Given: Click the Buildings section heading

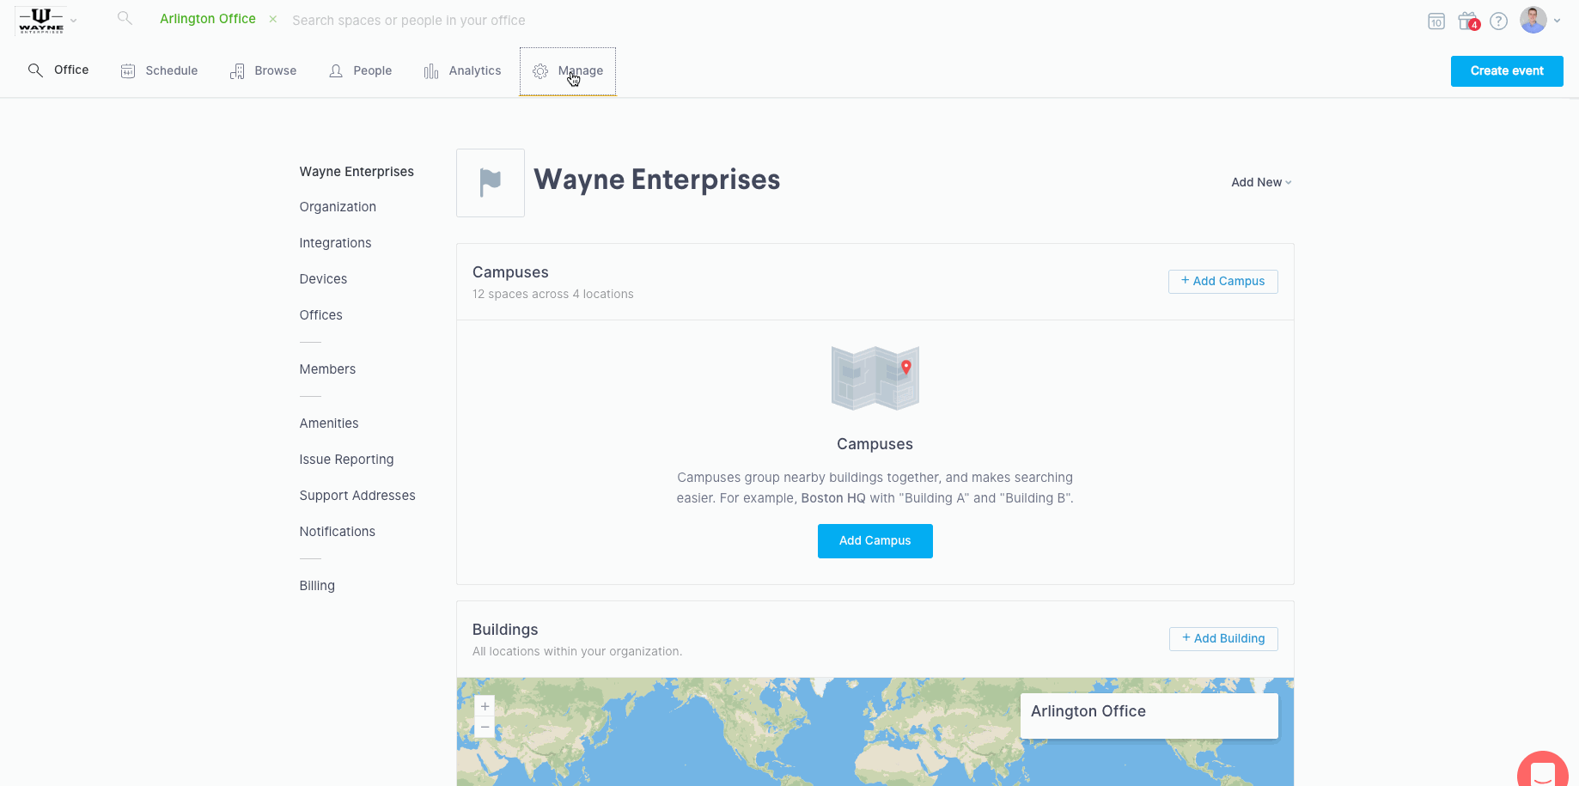Looking at the screenshot, I should [505, 630].
